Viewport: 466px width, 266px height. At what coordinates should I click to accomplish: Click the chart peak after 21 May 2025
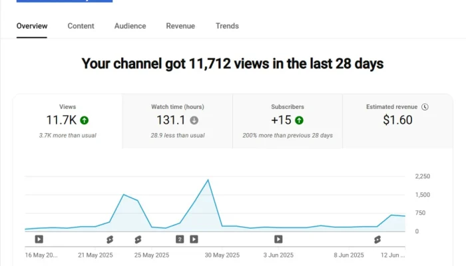[x=124, y=194]
